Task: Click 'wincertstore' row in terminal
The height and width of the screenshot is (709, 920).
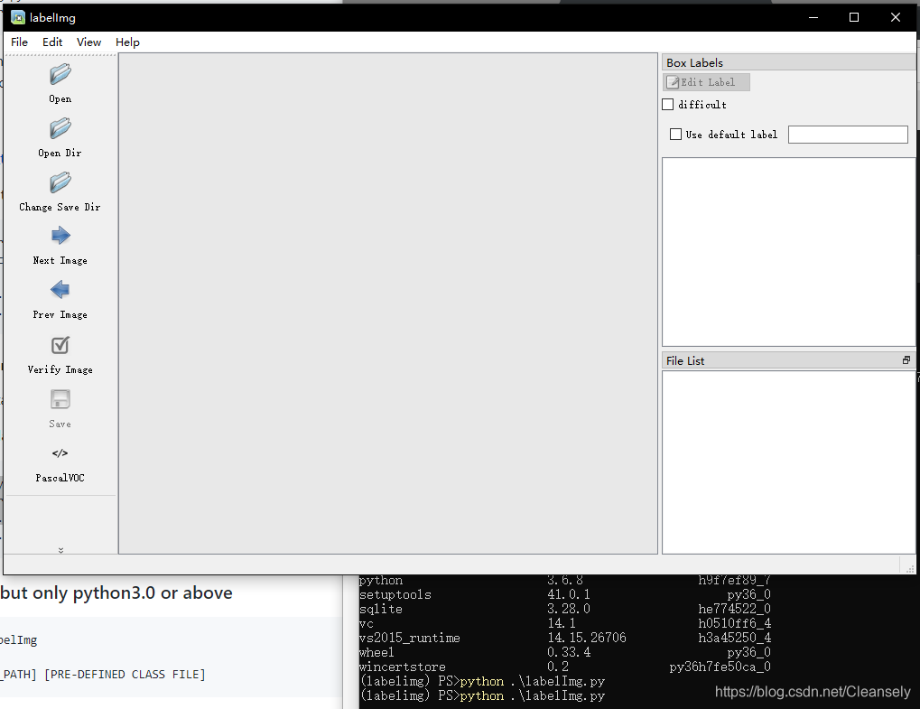Action: (564, 667)
